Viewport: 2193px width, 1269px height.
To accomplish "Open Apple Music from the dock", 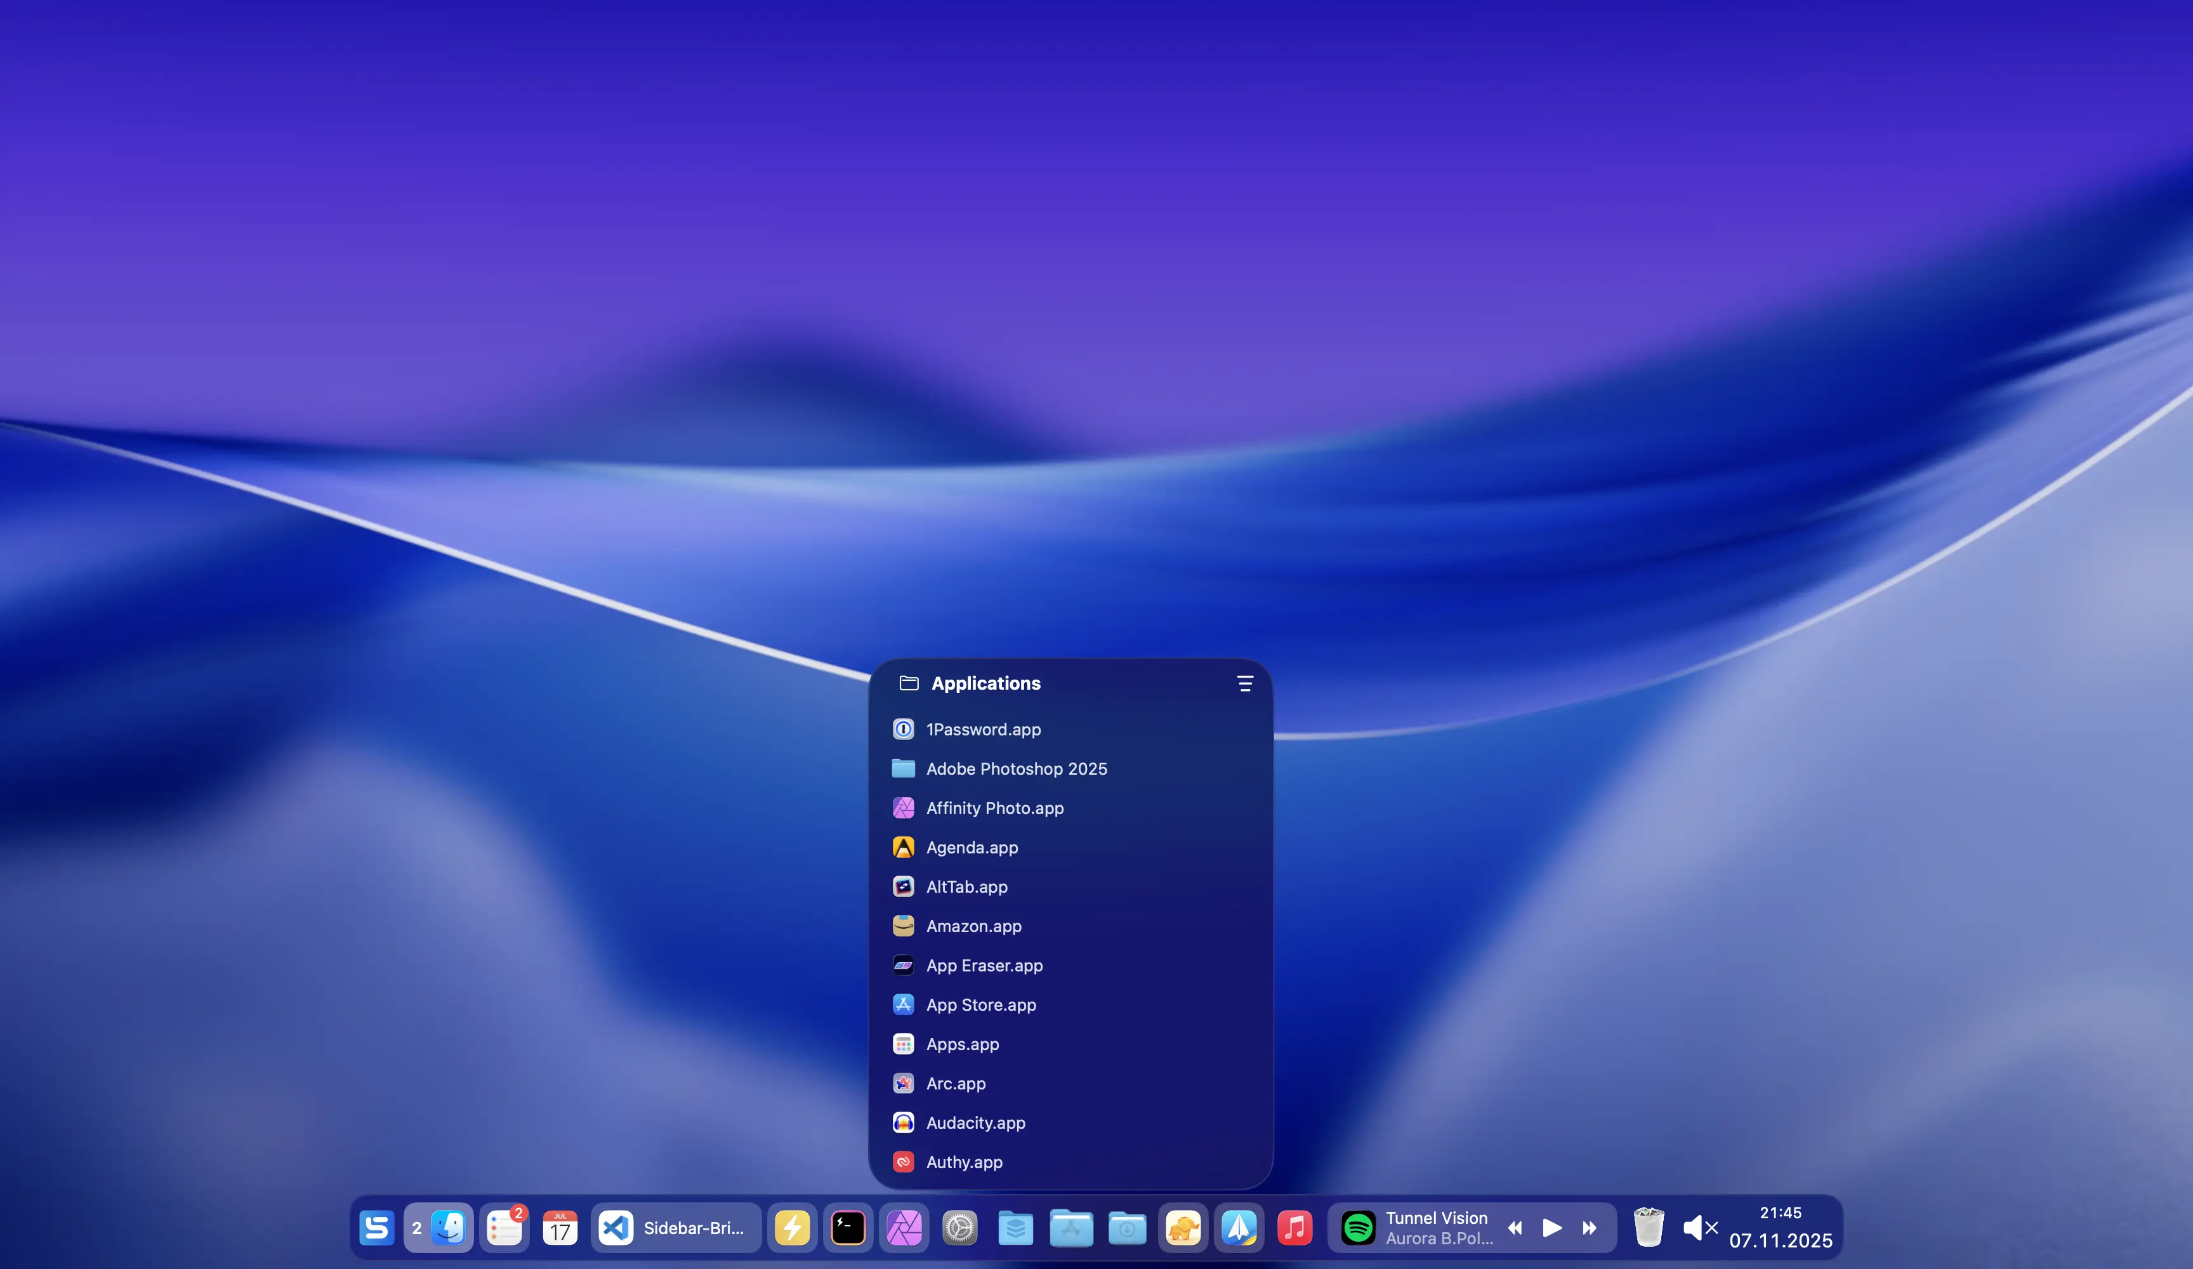I will [x=1294, y=1228].
